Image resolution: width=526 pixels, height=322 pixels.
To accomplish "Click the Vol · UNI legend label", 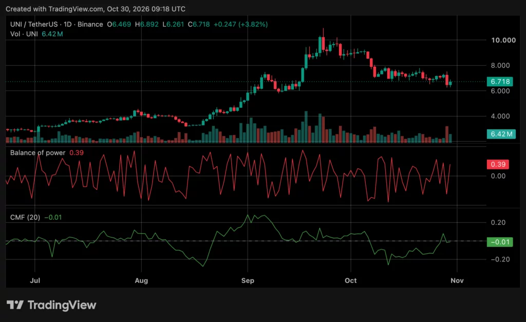I will (x=24, y=34).
